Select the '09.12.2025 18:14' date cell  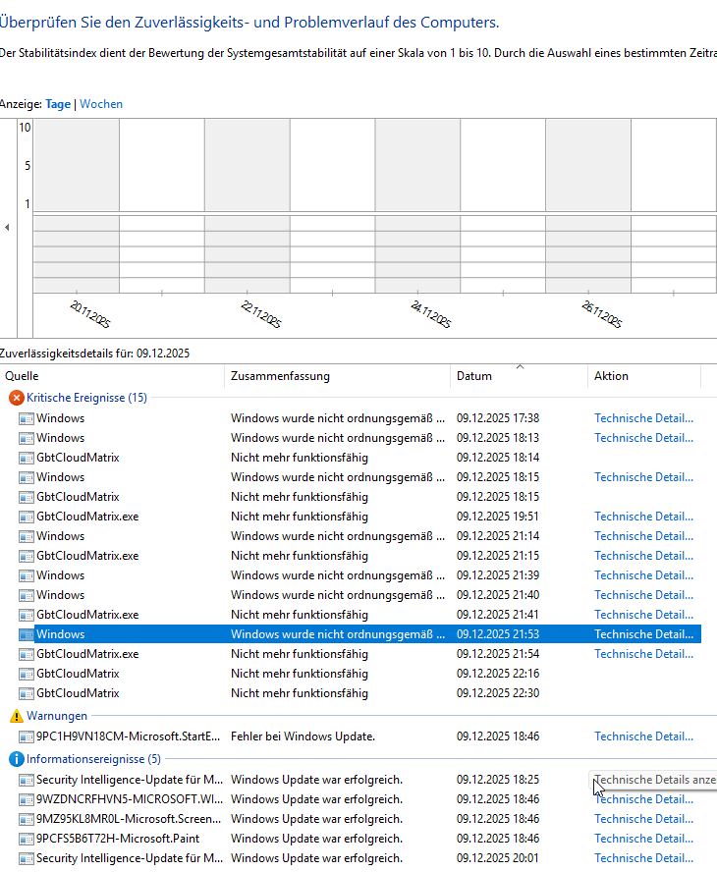pos(498,458)
